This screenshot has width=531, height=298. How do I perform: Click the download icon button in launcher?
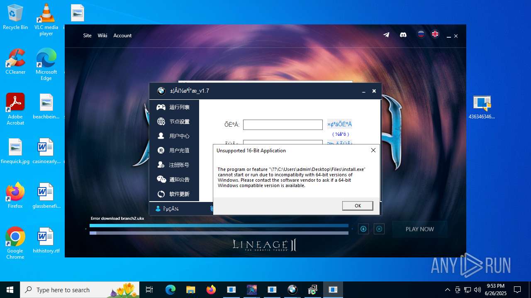[x=363, y=229]
